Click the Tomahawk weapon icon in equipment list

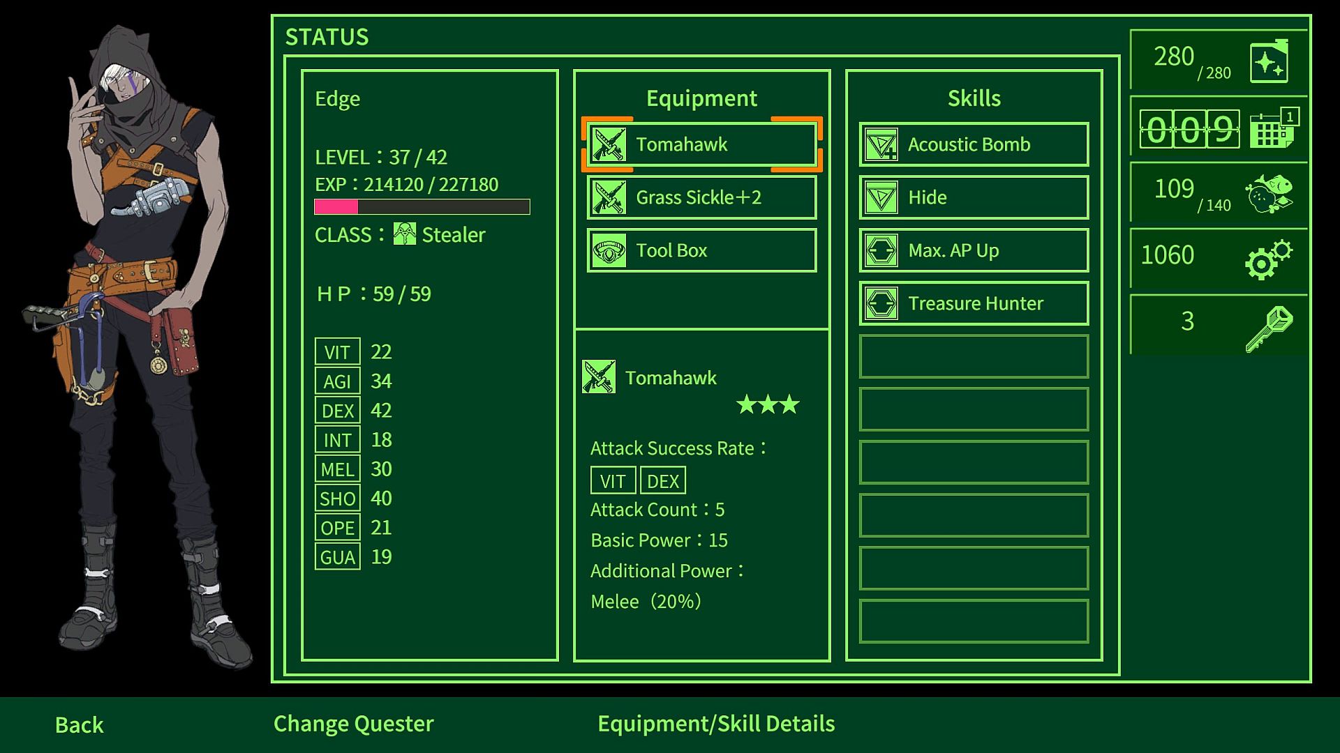pyautogui.click(x=609, y=145)
